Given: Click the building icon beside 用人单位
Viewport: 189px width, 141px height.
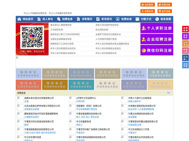Looking at the screenshot, I should pyautogui.click(x=39, y=19).
